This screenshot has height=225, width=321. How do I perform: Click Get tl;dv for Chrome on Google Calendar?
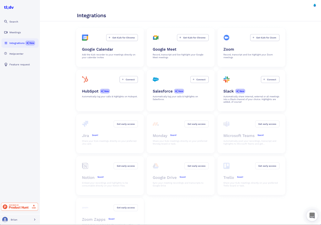(122, 37)
